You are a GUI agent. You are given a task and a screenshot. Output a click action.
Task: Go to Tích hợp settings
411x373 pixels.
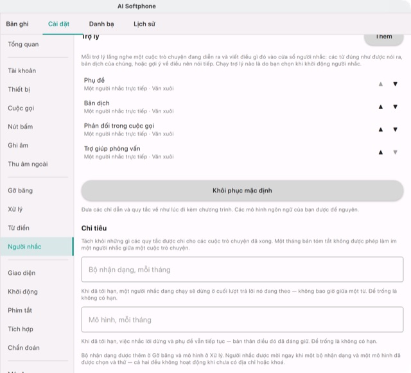37,329
